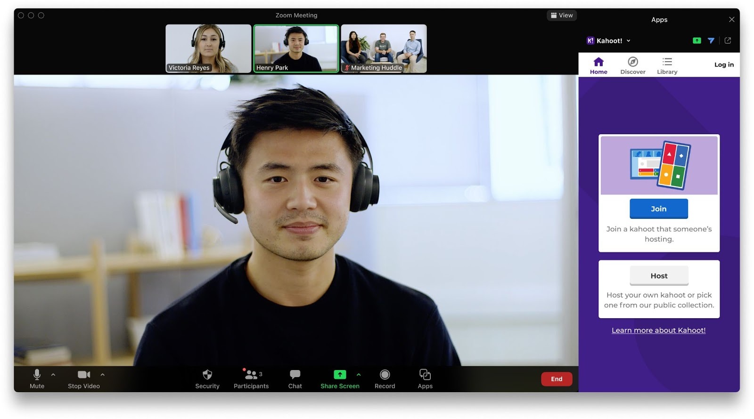Click the green Share Screen icon
Image resolution: width=754 pixels, height=419 pixels.
coord(340,375)
